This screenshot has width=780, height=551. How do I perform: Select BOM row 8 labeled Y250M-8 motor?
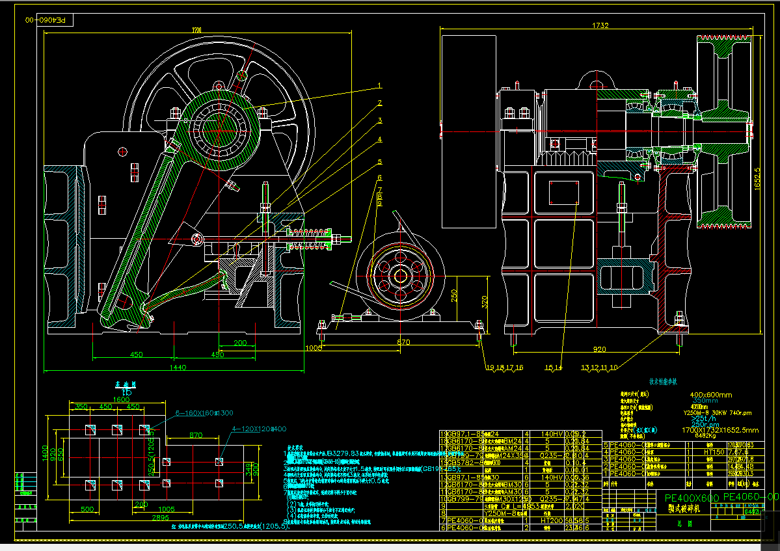point(496,513)
